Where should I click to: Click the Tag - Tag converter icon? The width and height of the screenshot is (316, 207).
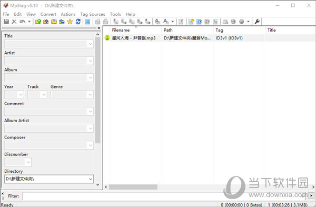tap(147, 22)
